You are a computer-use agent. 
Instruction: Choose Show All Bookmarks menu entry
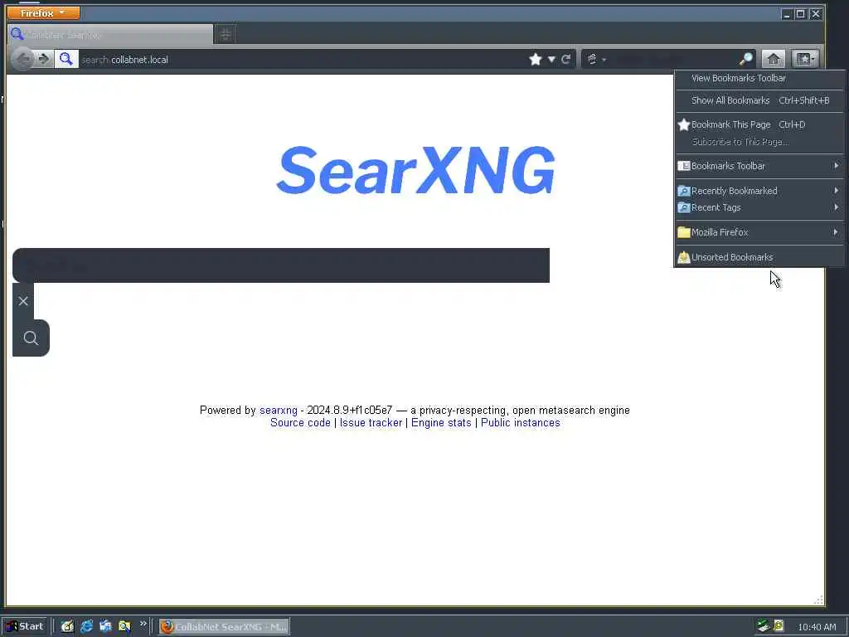pyautogui.click(x=759, y=100)
